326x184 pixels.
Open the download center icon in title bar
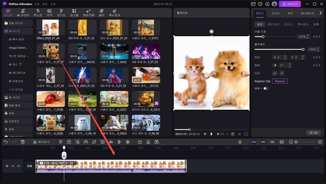tap(267, 4)
